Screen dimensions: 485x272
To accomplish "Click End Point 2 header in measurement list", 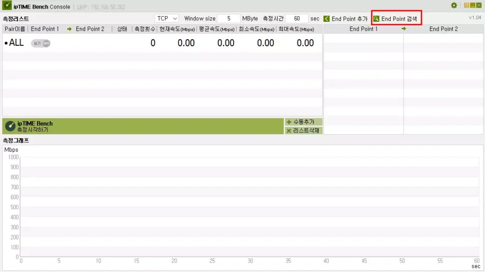I will click(x=90, y=29).
